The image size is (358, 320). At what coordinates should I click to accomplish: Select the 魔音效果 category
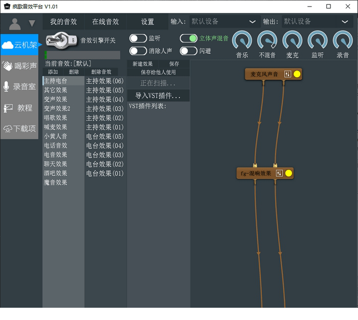63,182
